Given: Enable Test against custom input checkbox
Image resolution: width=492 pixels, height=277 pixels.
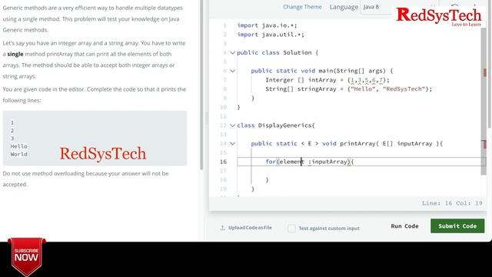Looking at the screenshot, I should tap(291, 229).
